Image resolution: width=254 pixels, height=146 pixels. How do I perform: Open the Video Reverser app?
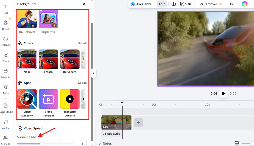[49, 99]
